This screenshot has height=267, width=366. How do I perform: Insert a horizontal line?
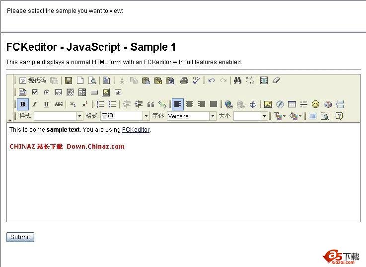click(x=304, y=104)
